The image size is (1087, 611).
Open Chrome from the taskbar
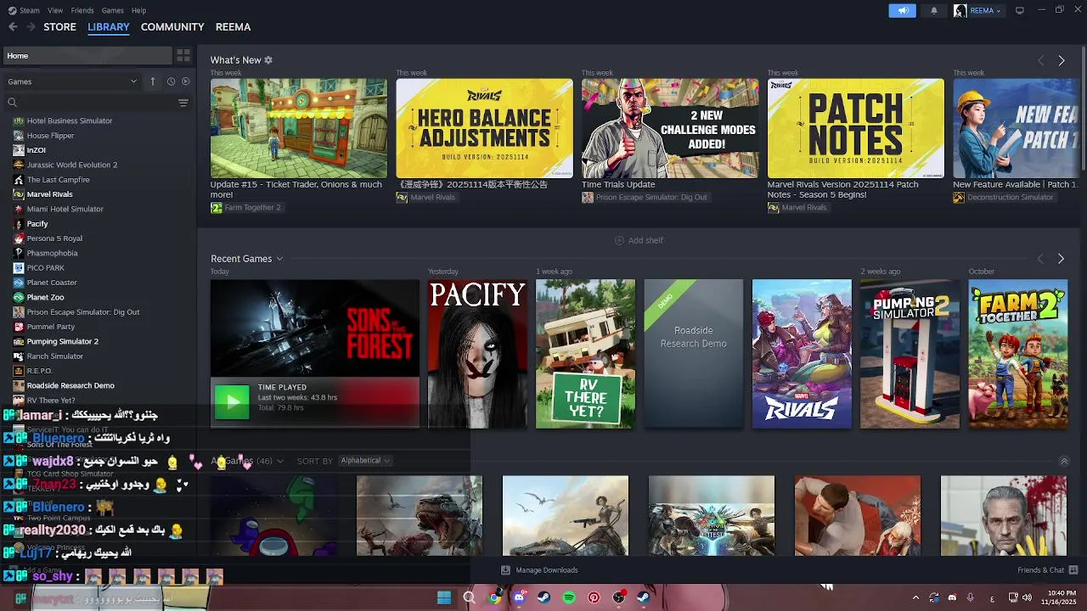(x=493, y=597)
